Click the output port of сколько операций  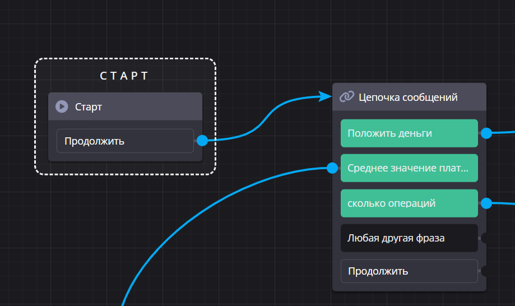(486, 203)
